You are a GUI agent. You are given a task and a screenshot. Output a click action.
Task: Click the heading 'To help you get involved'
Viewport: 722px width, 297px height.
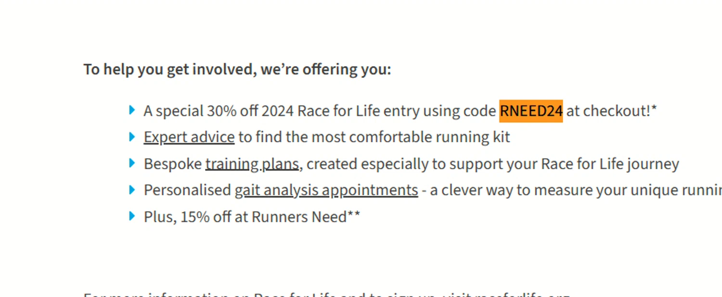237,69
